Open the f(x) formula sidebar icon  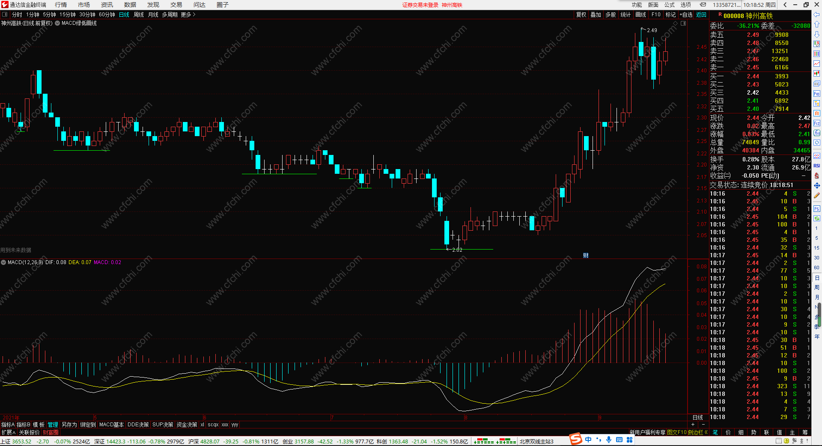(817, 133)
